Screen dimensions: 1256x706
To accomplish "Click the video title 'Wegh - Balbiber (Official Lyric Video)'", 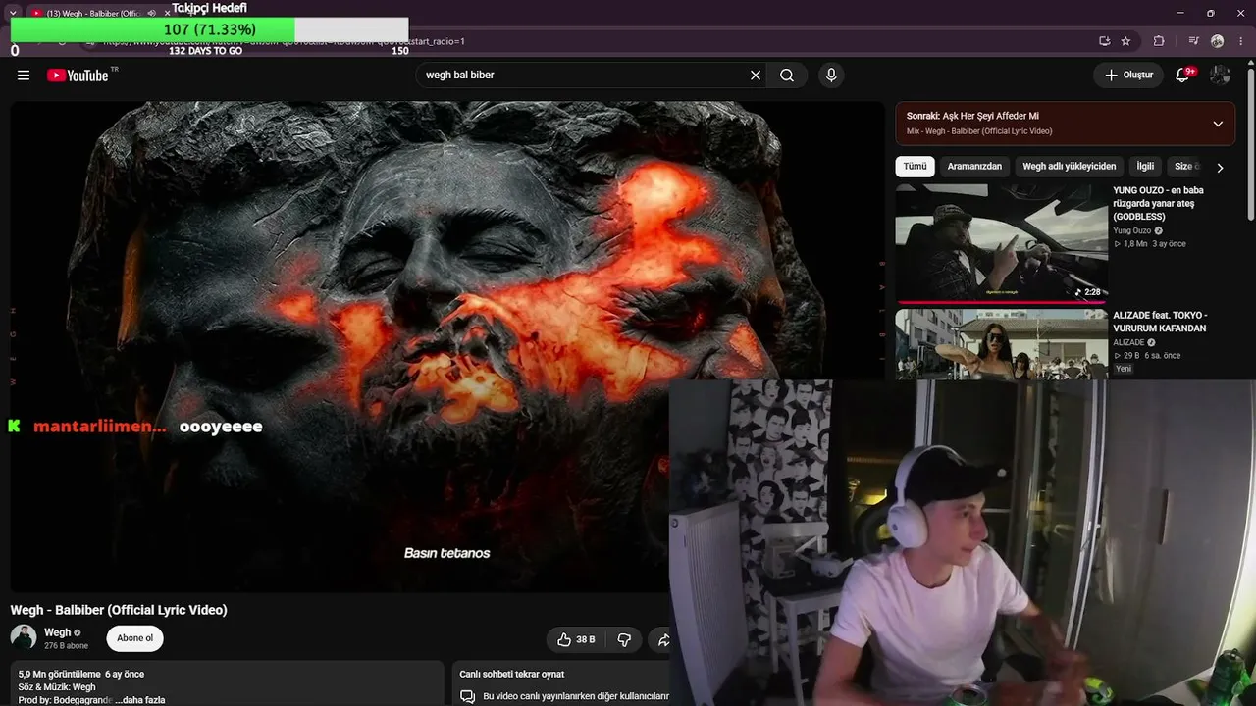I will click(x=119, y=610).
